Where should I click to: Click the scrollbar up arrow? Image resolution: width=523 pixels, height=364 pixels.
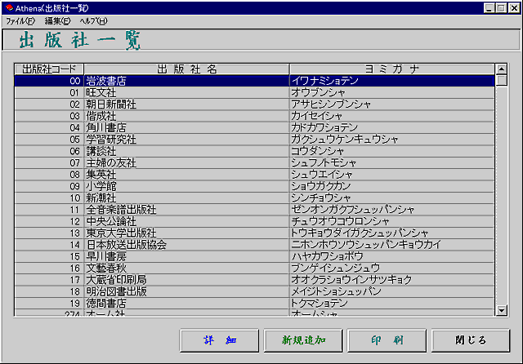[x=501, y=69]
